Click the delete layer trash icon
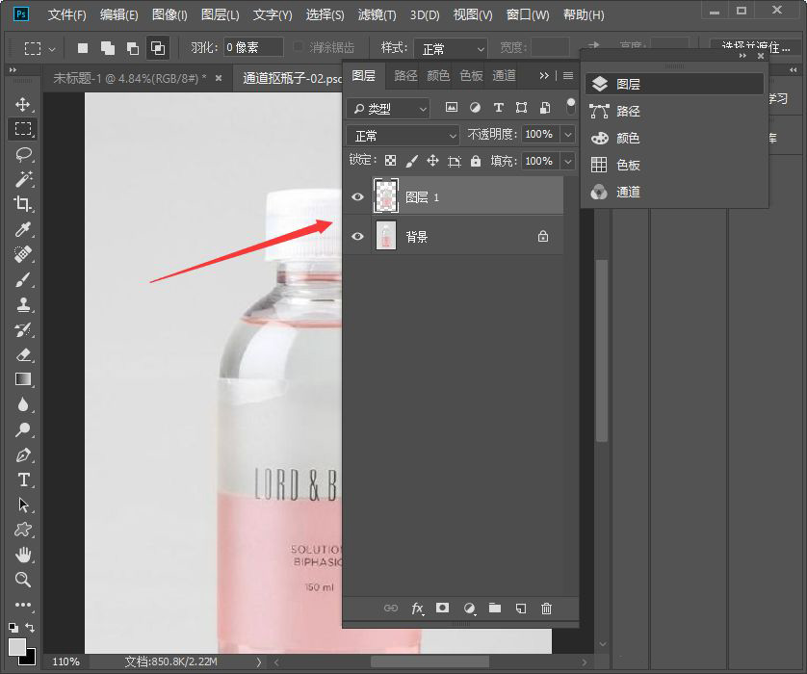The height and width of the screenshot is (674, 807). (x=546, y=609)
